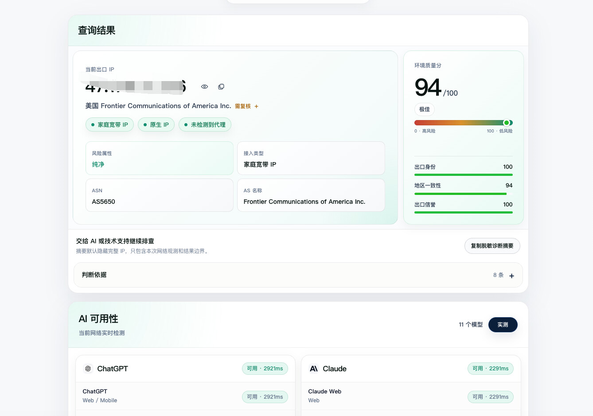Click the 风险属性 value 纯净
Screen dimensions: 593x416
[x=98, y=164]
